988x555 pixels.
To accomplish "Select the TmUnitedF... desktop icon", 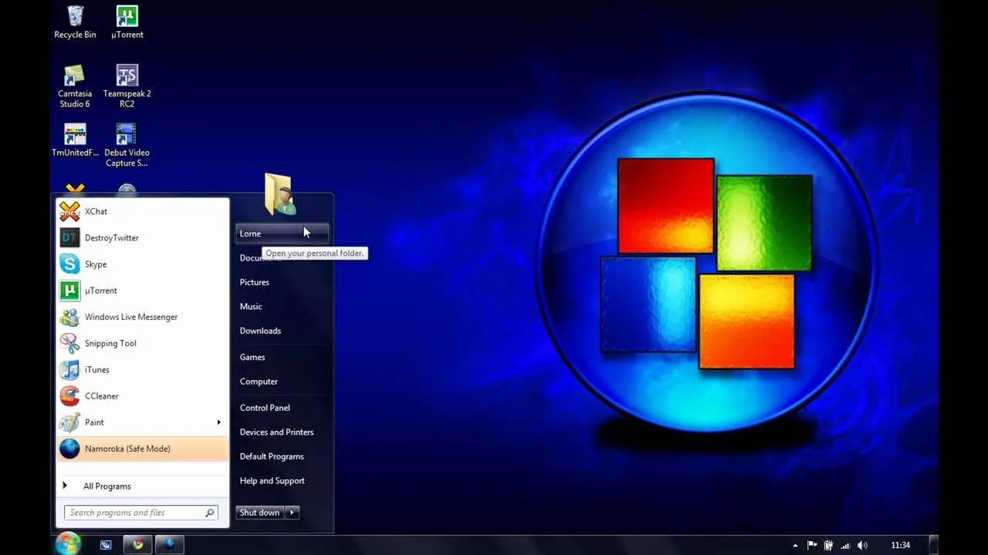I will [x=75, y=140].
